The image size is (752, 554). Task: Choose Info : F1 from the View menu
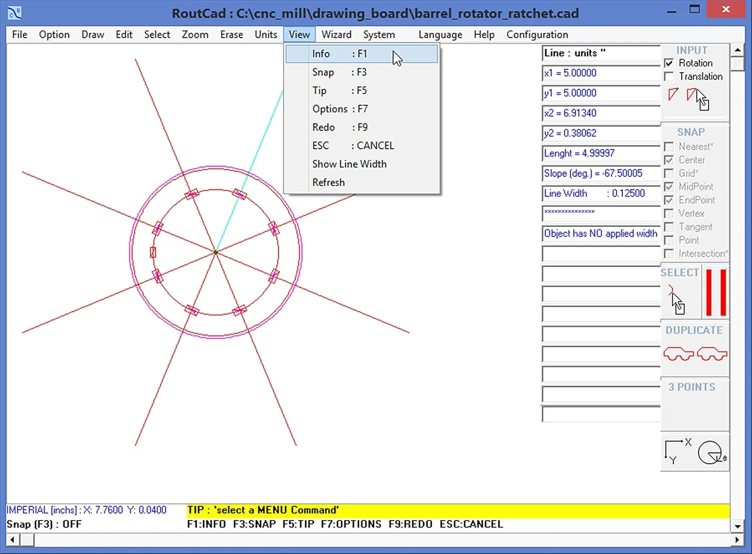321,54
